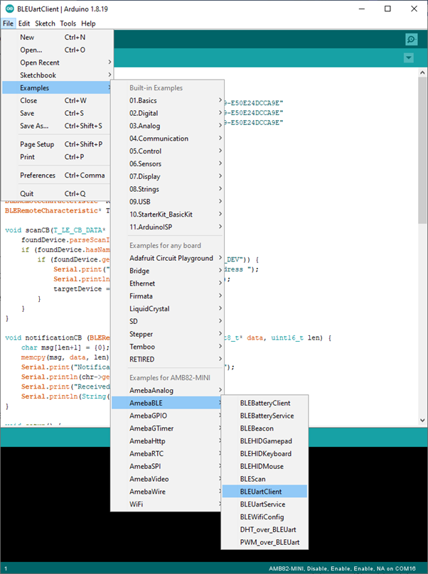Maximize the Arduino IDE window
The image size is (428, 574).
pyautogui.click(x=386, y=9)
